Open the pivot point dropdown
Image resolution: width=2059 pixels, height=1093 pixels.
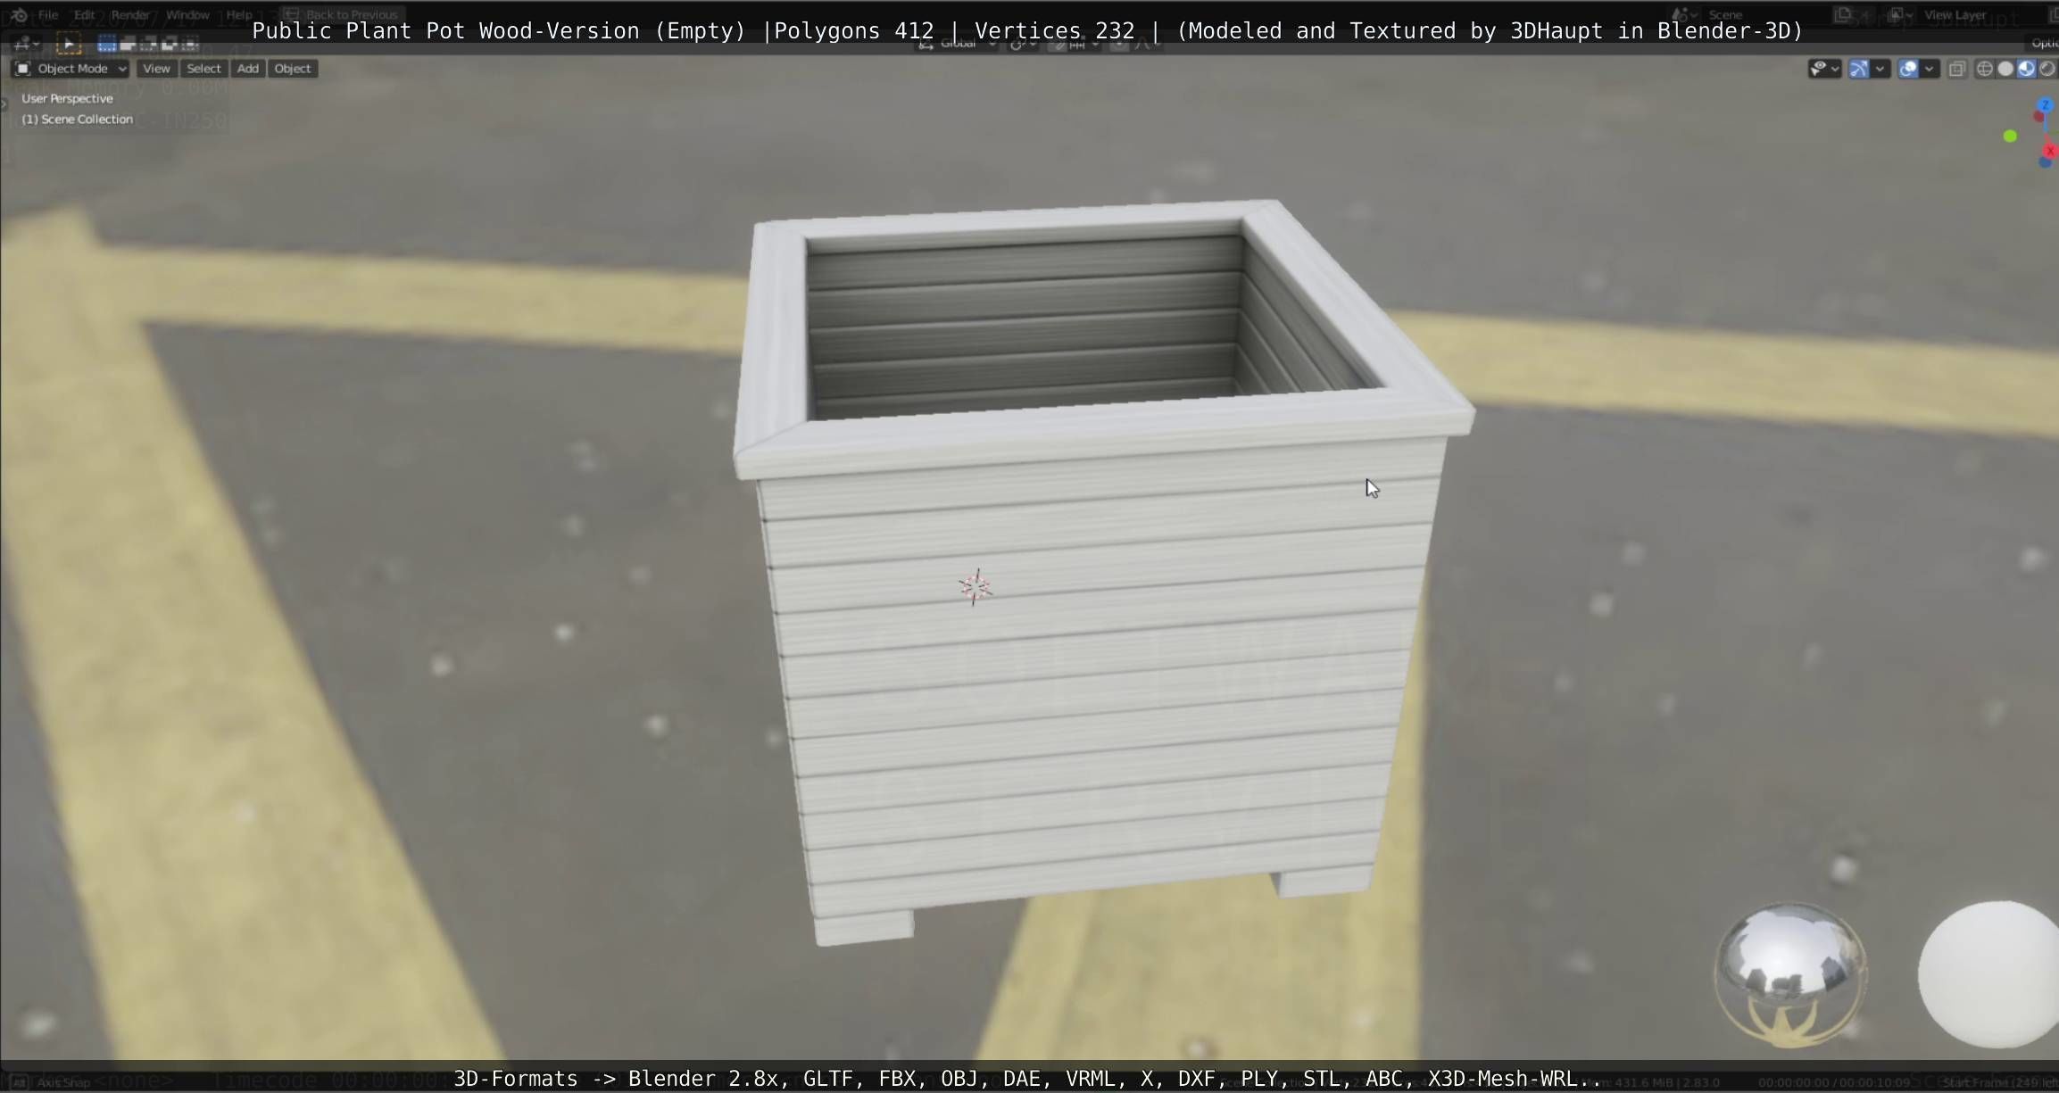pyautogui.click(x=1024, y=43)
